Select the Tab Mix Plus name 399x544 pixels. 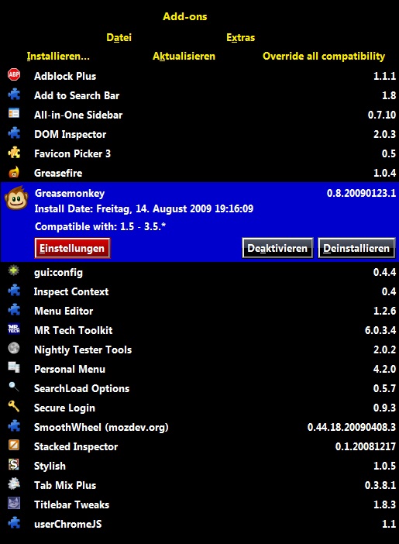pos(65,485)
